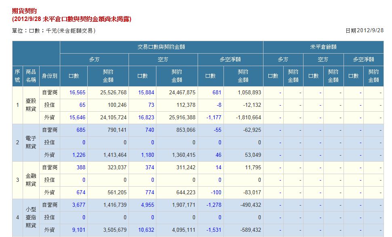This screenshot has width=392, height=237.
Task: Select the -490,432 net amount cell
Action: pyautogui.click(x=244, y=205)
